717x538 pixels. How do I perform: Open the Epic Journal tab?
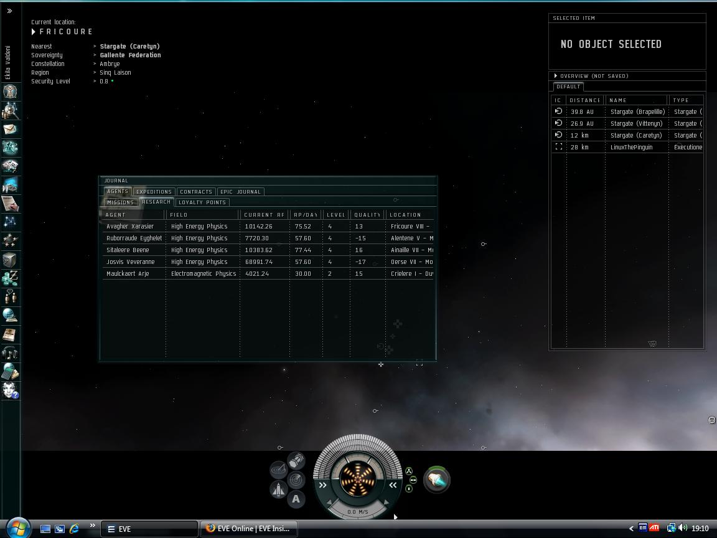point(240,192)
